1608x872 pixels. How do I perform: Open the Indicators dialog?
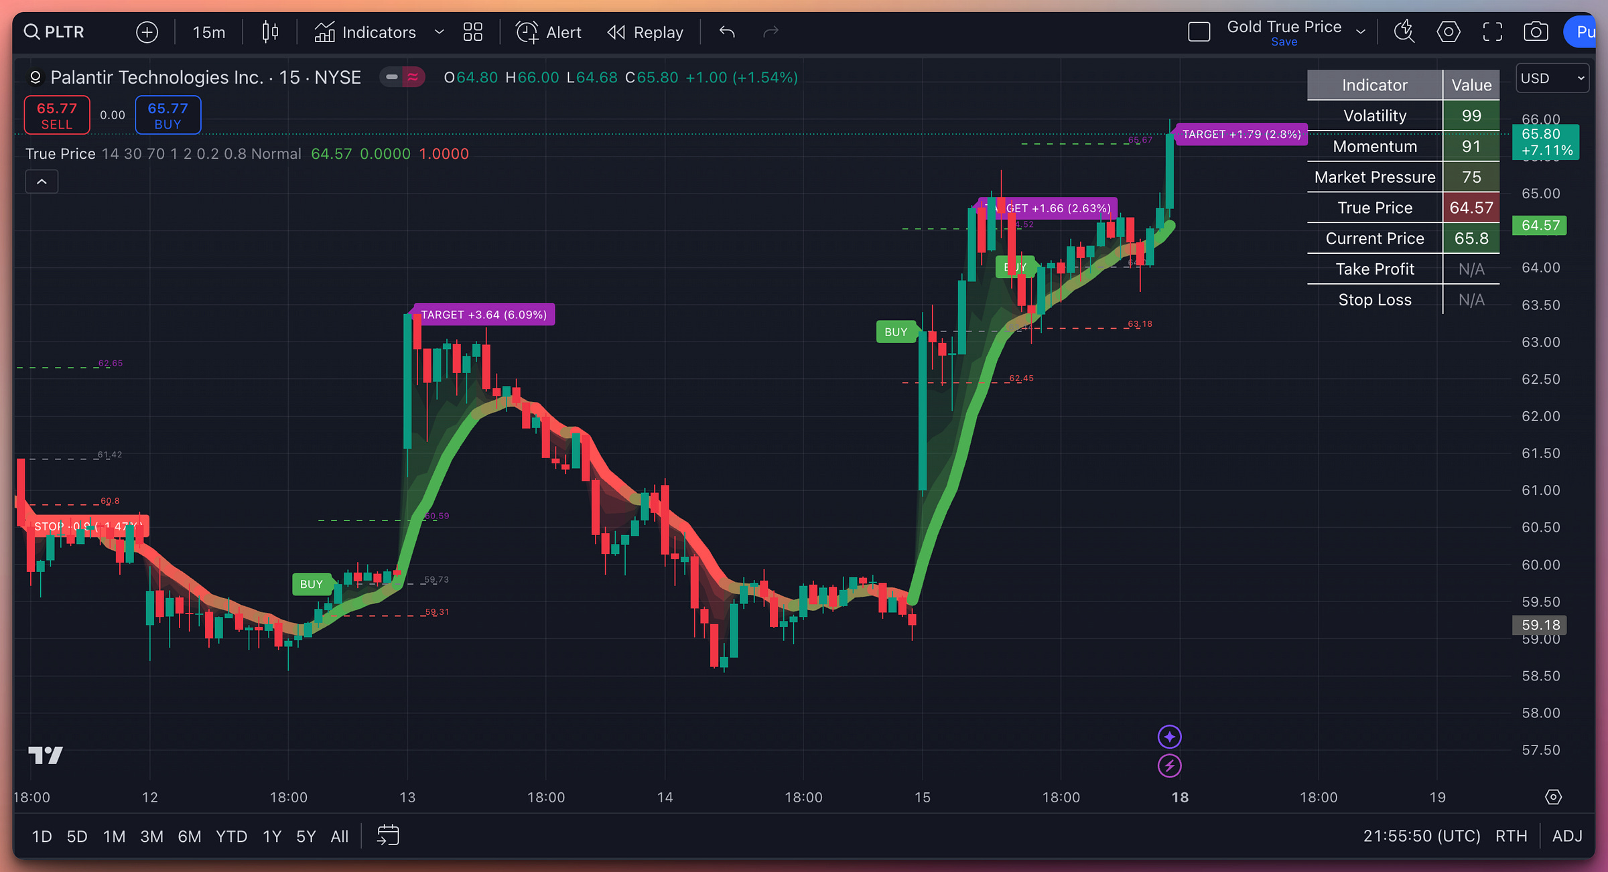[365, 31]
